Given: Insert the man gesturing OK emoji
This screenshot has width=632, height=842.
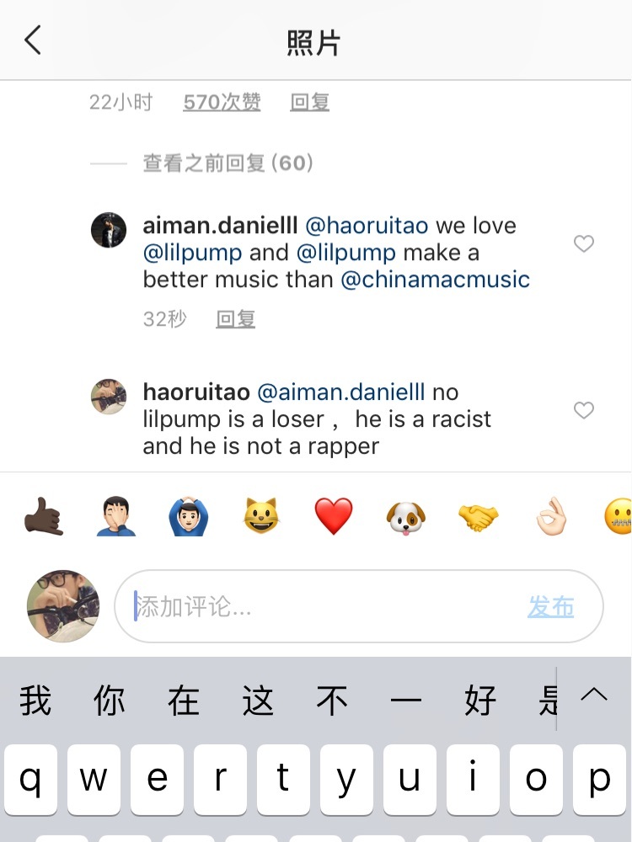Looking at the screenshot, I should click(x=189, y=517).
